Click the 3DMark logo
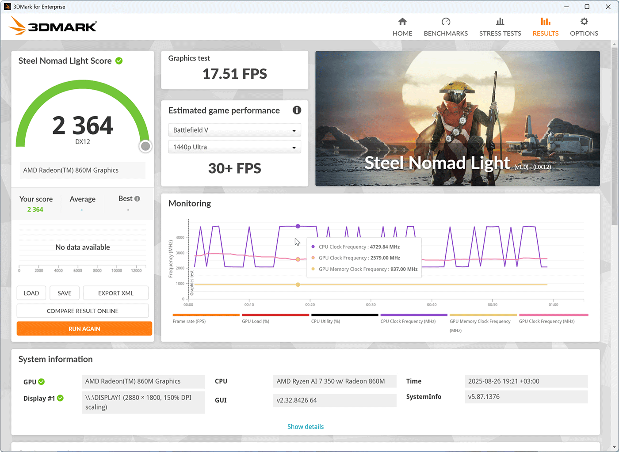 tap(53, 26)
